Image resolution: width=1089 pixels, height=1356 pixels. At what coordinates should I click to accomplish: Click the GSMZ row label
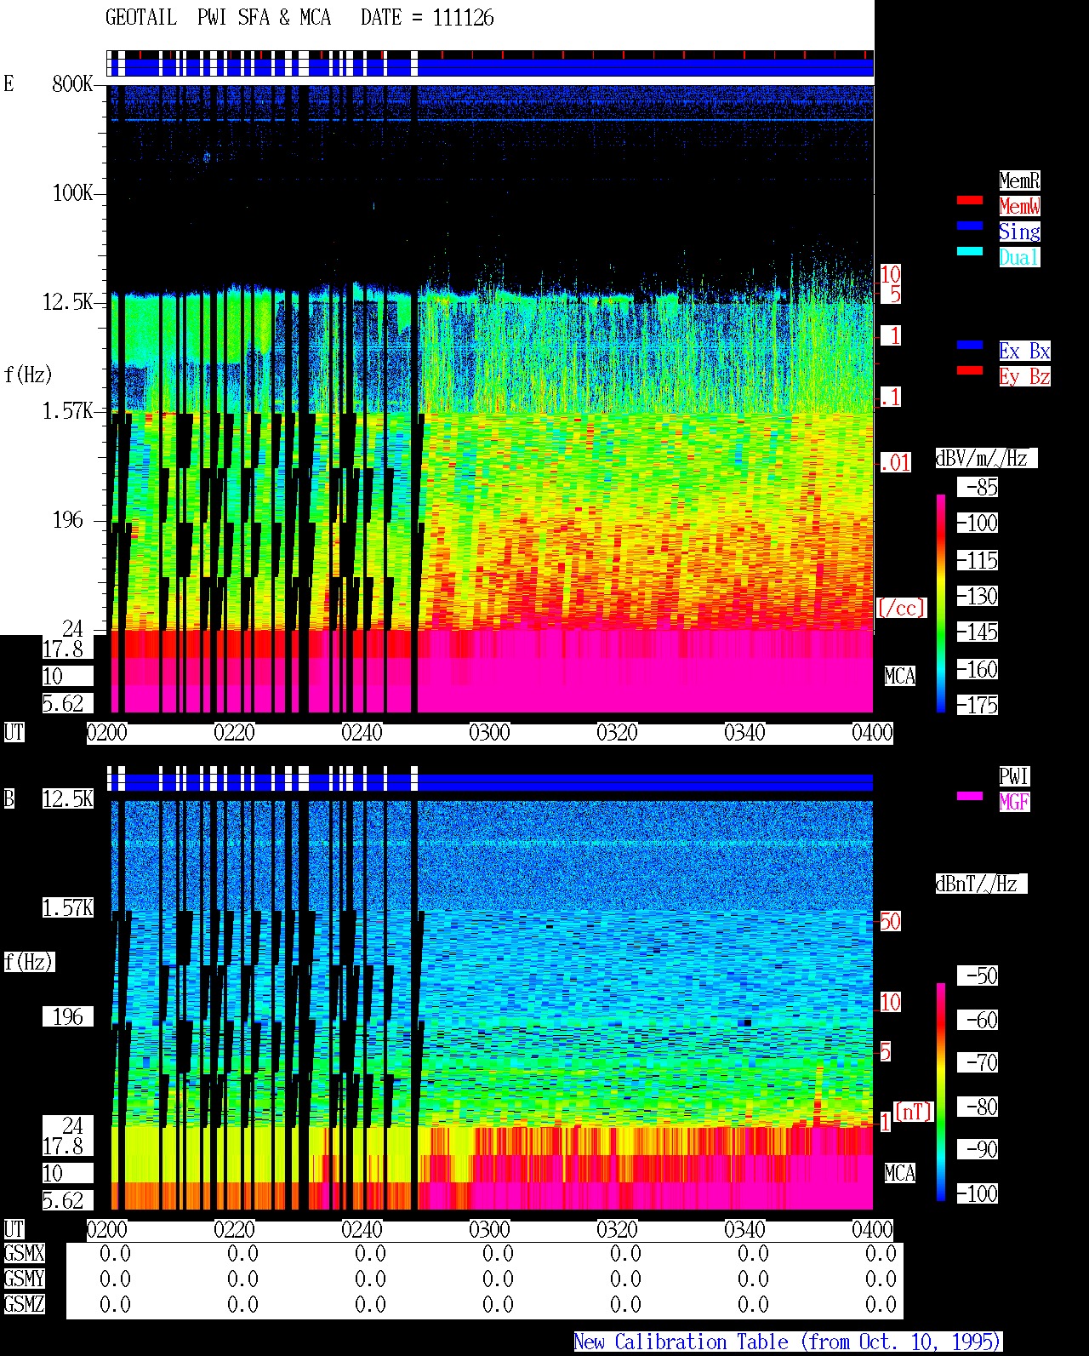(24, 1304)
